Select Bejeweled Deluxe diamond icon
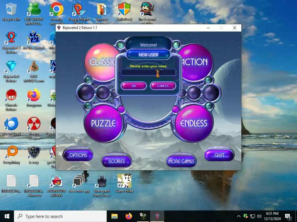Viewport: 297px width, 222px height. (x=11, y=71)
